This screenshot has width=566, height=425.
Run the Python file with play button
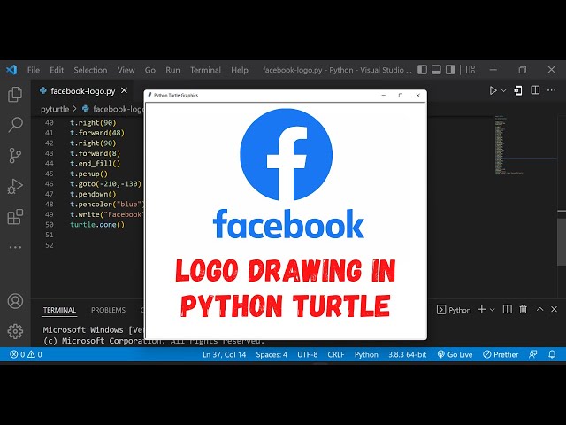[493, 90]
